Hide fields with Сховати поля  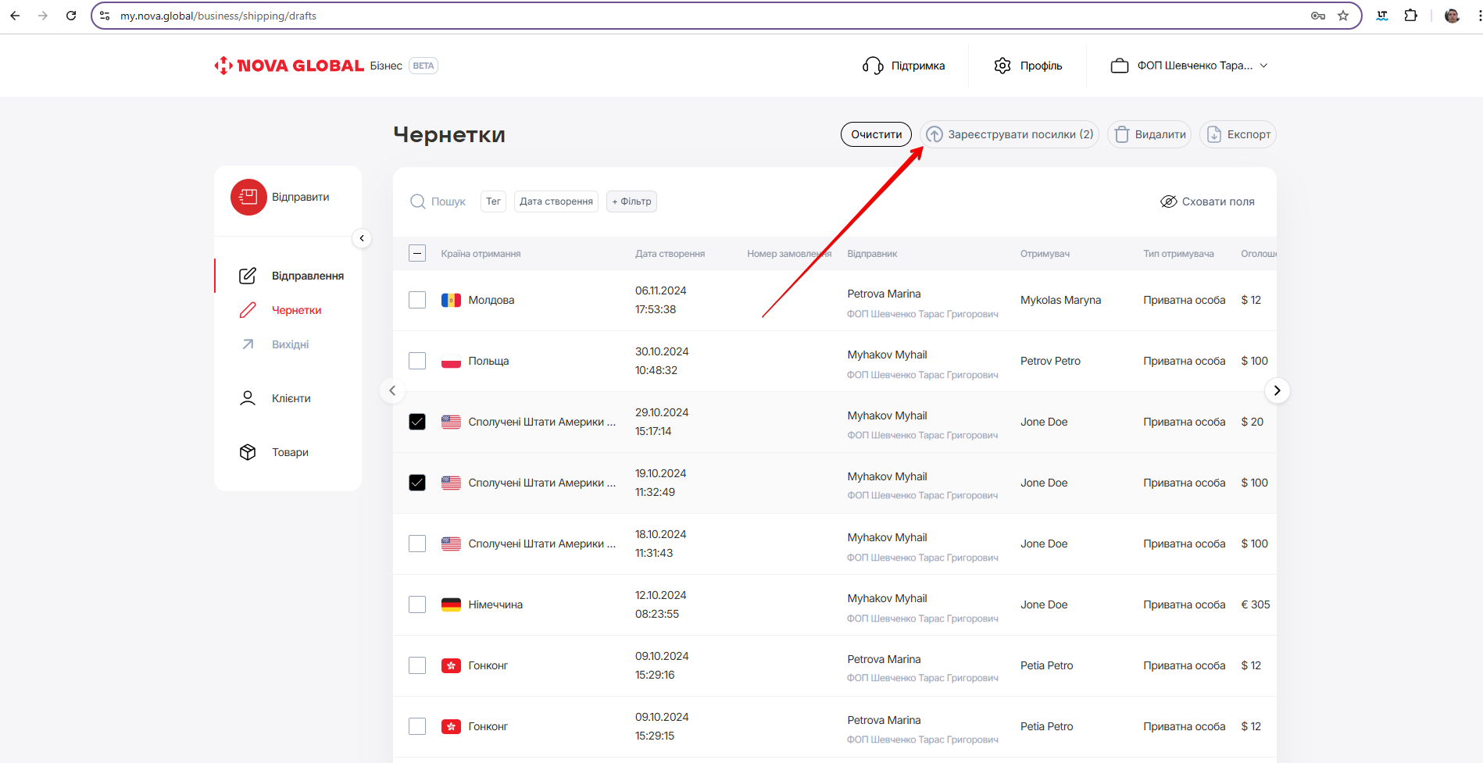click(x=1207, y=201)
